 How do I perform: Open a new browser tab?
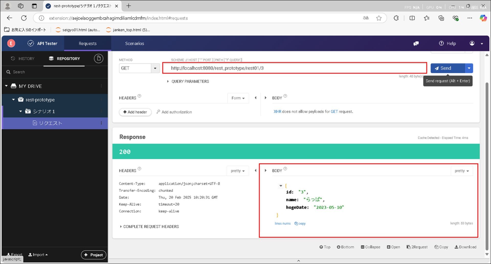129,6
